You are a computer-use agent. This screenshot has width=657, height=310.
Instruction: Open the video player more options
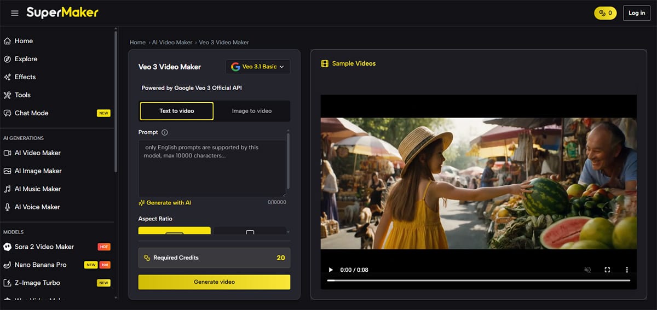(x=627, y=270)
